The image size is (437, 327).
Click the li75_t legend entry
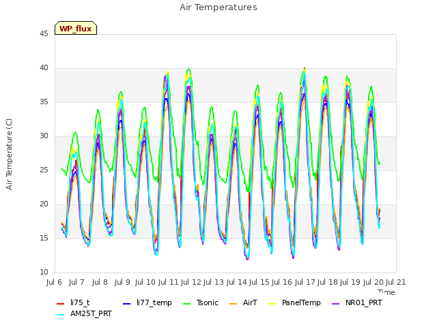pos(73,302)
